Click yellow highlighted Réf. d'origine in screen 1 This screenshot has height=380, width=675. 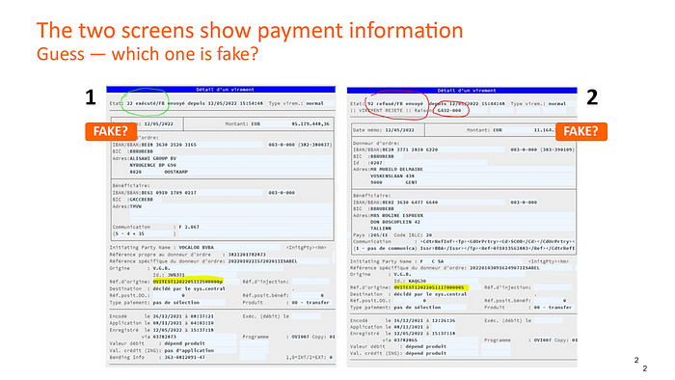[x=188, y=282]
